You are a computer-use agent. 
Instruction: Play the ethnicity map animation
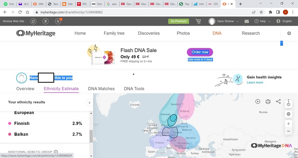[258, 101]
